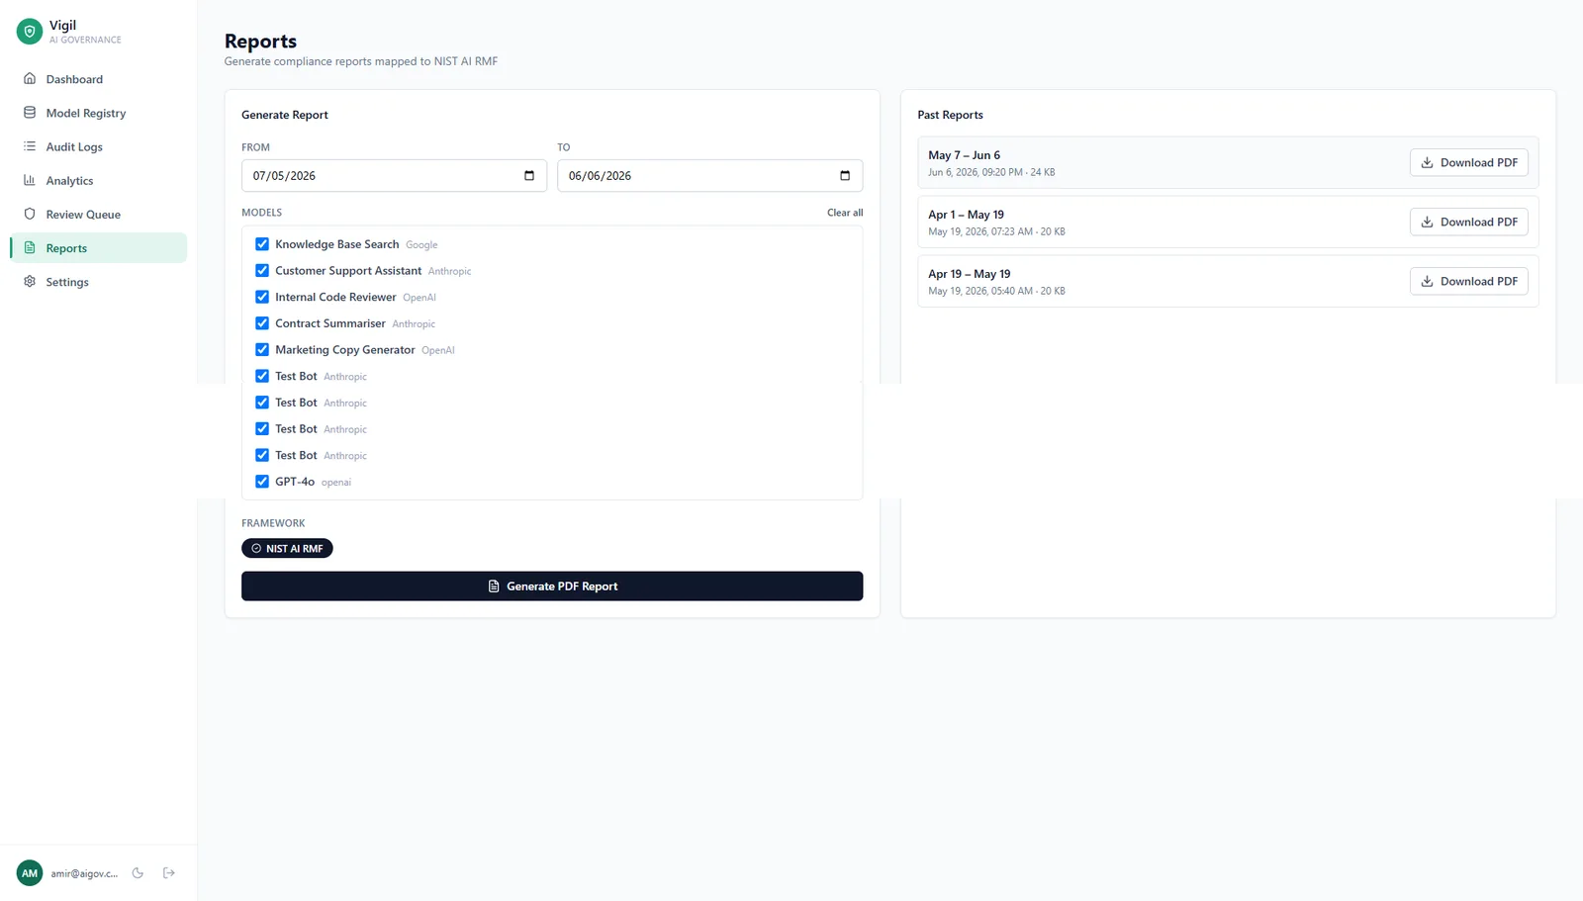Uncheck Knowledge Base Search model
The image size is (1583, 901).
coord(262,244)
